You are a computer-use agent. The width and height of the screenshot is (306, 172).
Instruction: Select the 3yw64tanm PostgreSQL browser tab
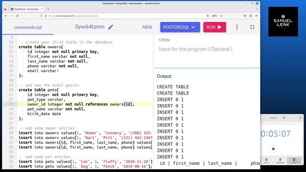26,9
